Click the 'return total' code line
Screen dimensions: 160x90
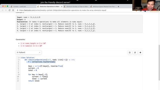click(34, 81)
